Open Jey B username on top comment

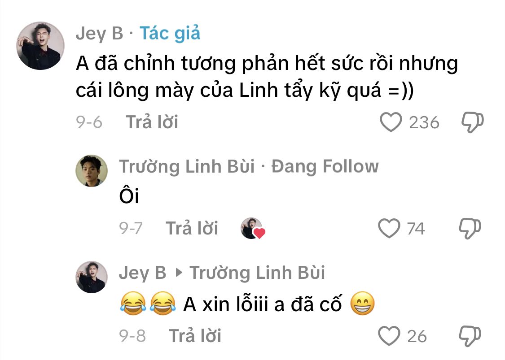point(100,34)
